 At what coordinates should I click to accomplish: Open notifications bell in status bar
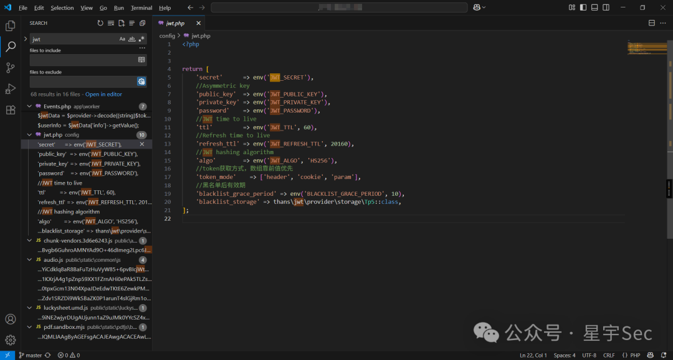(x=664, y=355)
